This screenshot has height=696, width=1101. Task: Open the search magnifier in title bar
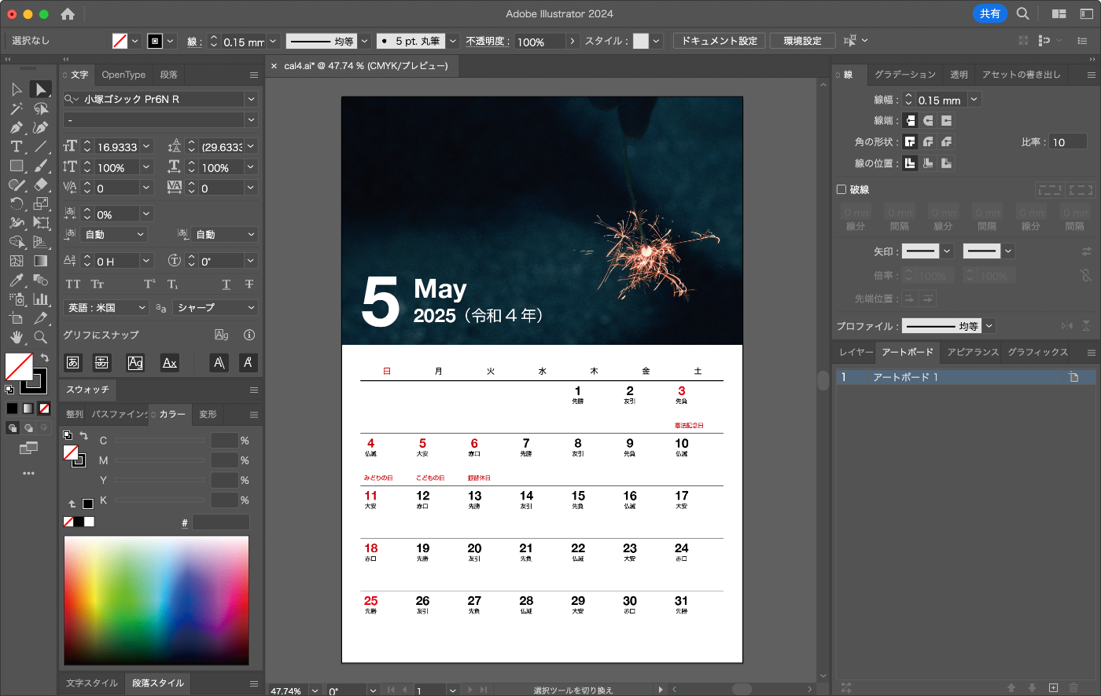coord(1022,13)
